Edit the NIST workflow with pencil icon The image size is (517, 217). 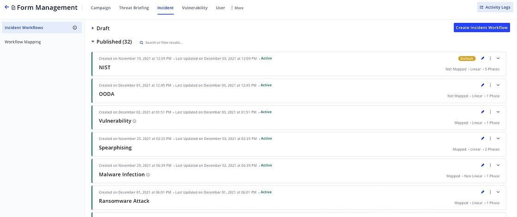click(482, 59)
